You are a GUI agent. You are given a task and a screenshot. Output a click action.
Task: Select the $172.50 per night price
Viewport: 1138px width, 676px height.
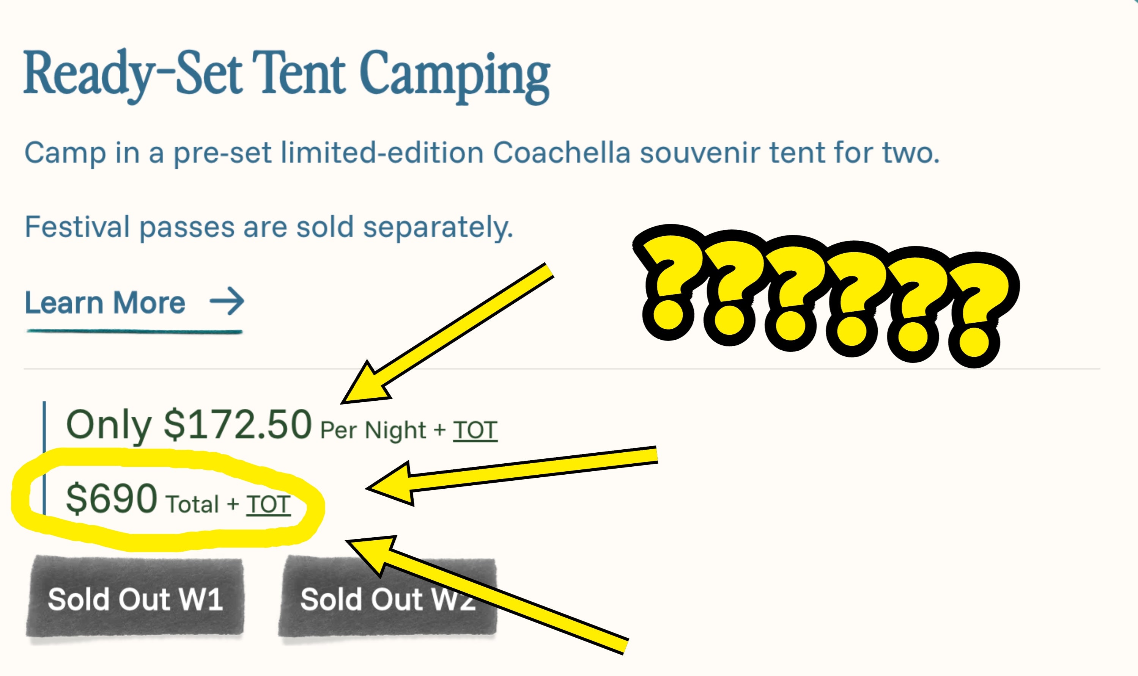[x=237, y=425]
